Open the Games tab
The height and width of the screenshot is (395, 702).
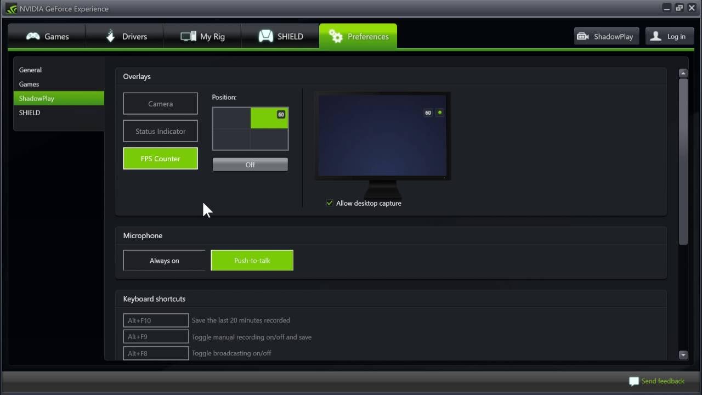(x=47, y=36)
